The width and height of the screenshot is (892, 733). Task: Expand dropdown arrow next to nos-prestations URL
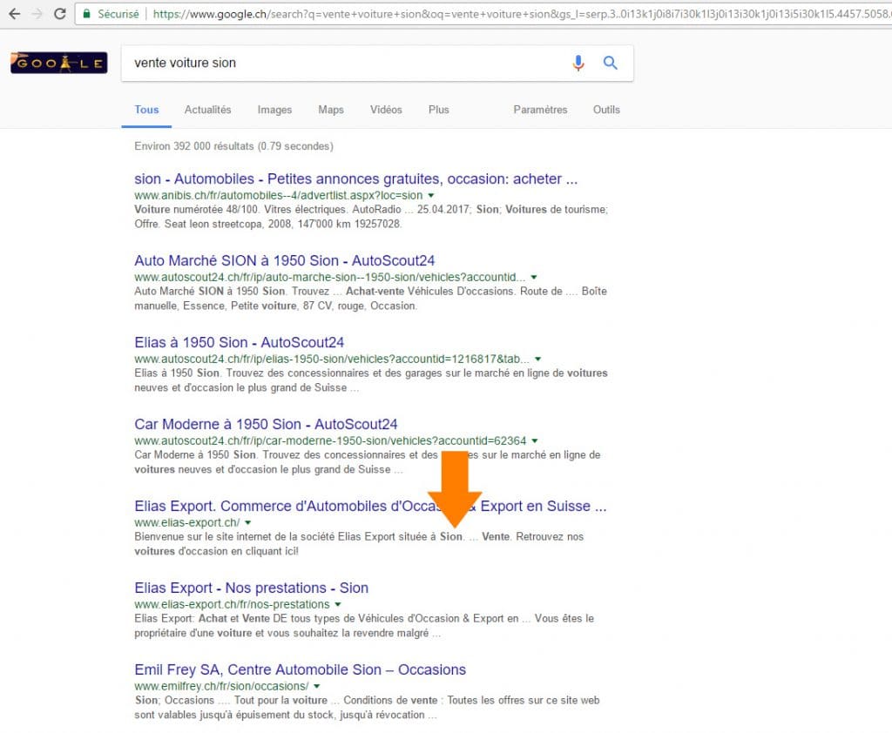tap(338, 605)
